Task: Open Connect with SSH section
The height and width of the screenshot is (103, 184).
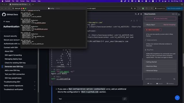Action: pyautogui.click(x=11, y=47)
